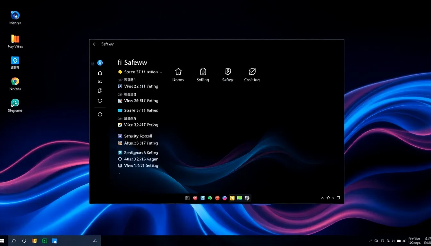The width and height of the screenshot is (431, 246).
Task: Expand the Sorce 57 11 astion dropdown chevron
Action: point(161,72)
